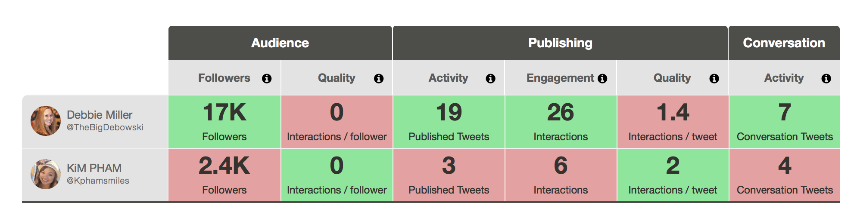Click Debbie's 7 Conversation Tweets cell
Viewport: 854px width, 203px height.
(785, 122)
